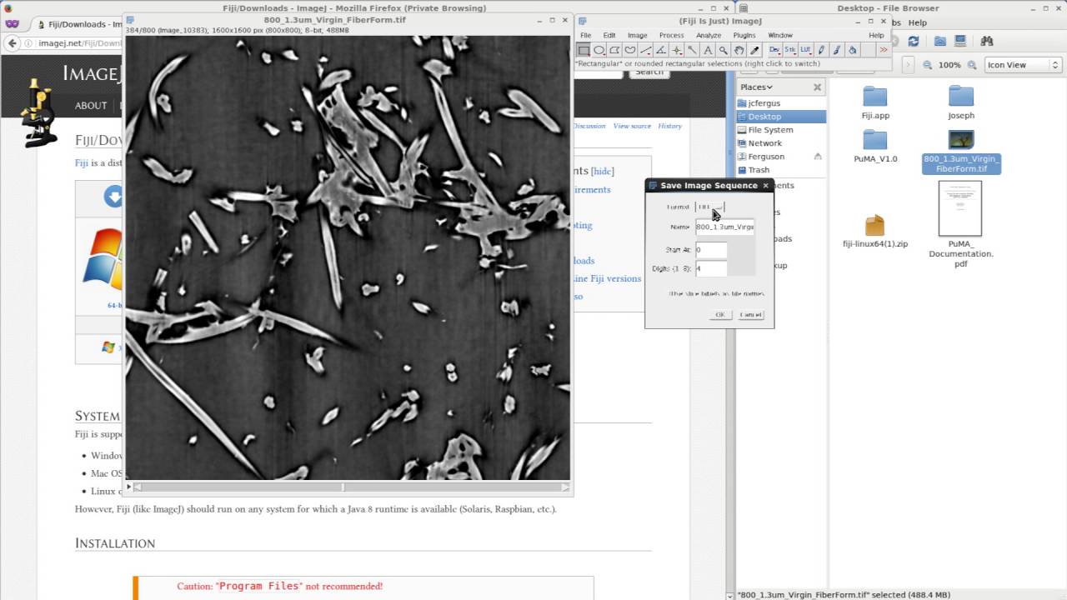Select Network in Places sidebar
Screen dimensions: 1067x600
764,143
